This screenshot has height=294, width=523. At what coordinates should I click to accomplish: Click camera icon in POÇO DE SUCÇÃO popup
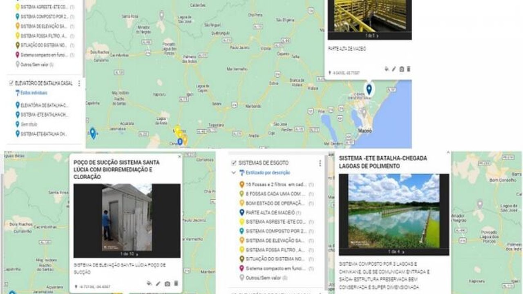coord(167,283)
